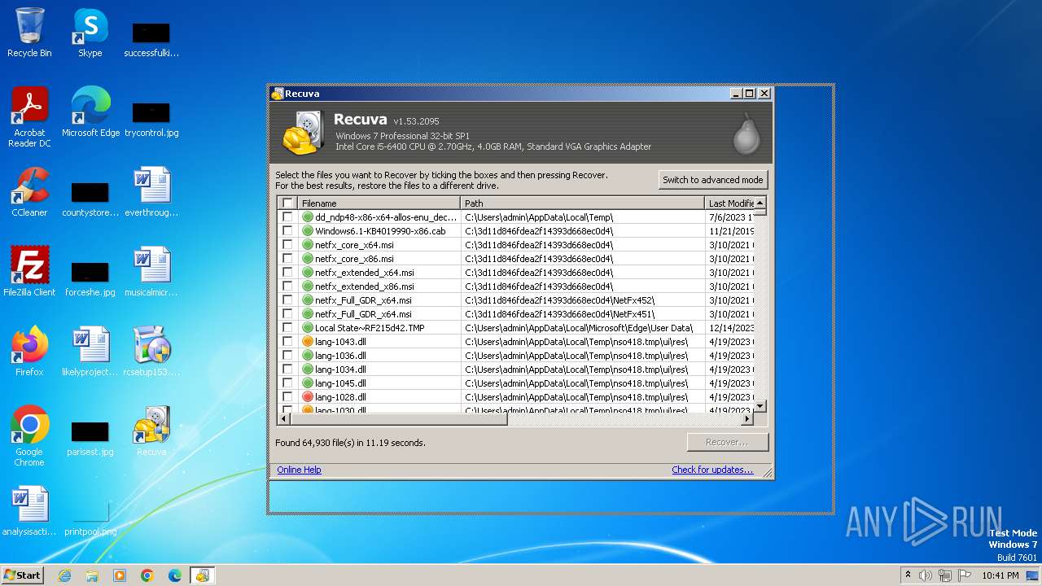
Task: Open the FileZilla Client desktop icon
Action: pos(29,271)
